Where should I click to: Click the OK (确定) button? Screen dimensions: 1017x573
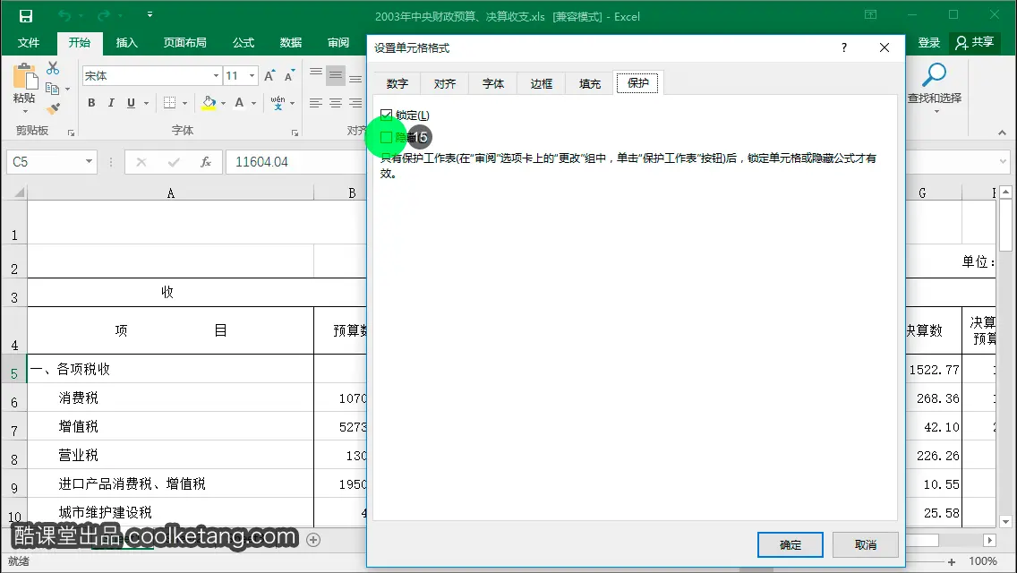(x=790, y=545)
